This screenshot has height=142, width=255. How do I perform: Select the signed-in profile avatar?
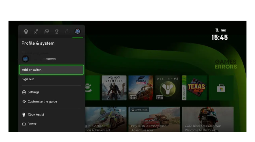(25, 59)
